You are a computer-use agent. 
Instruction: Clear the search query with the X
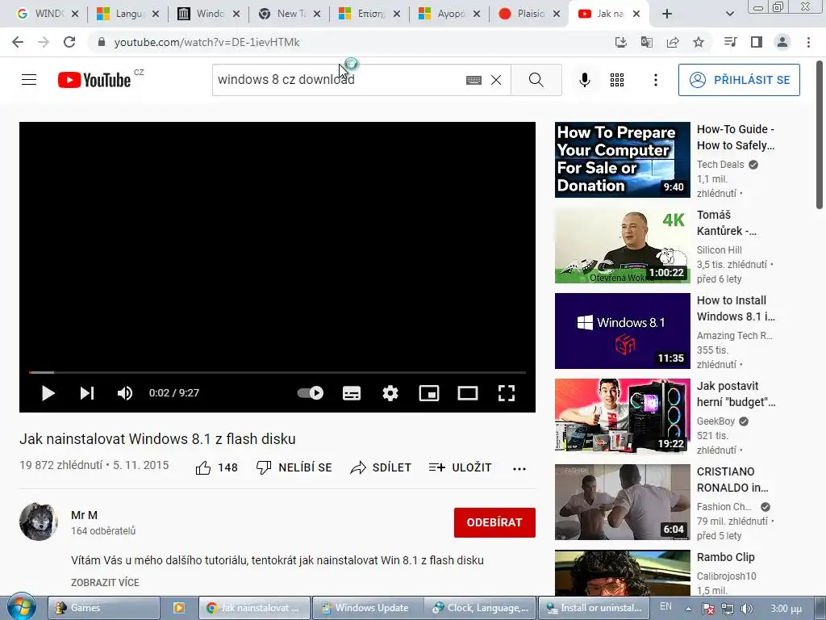pos(496,80)
